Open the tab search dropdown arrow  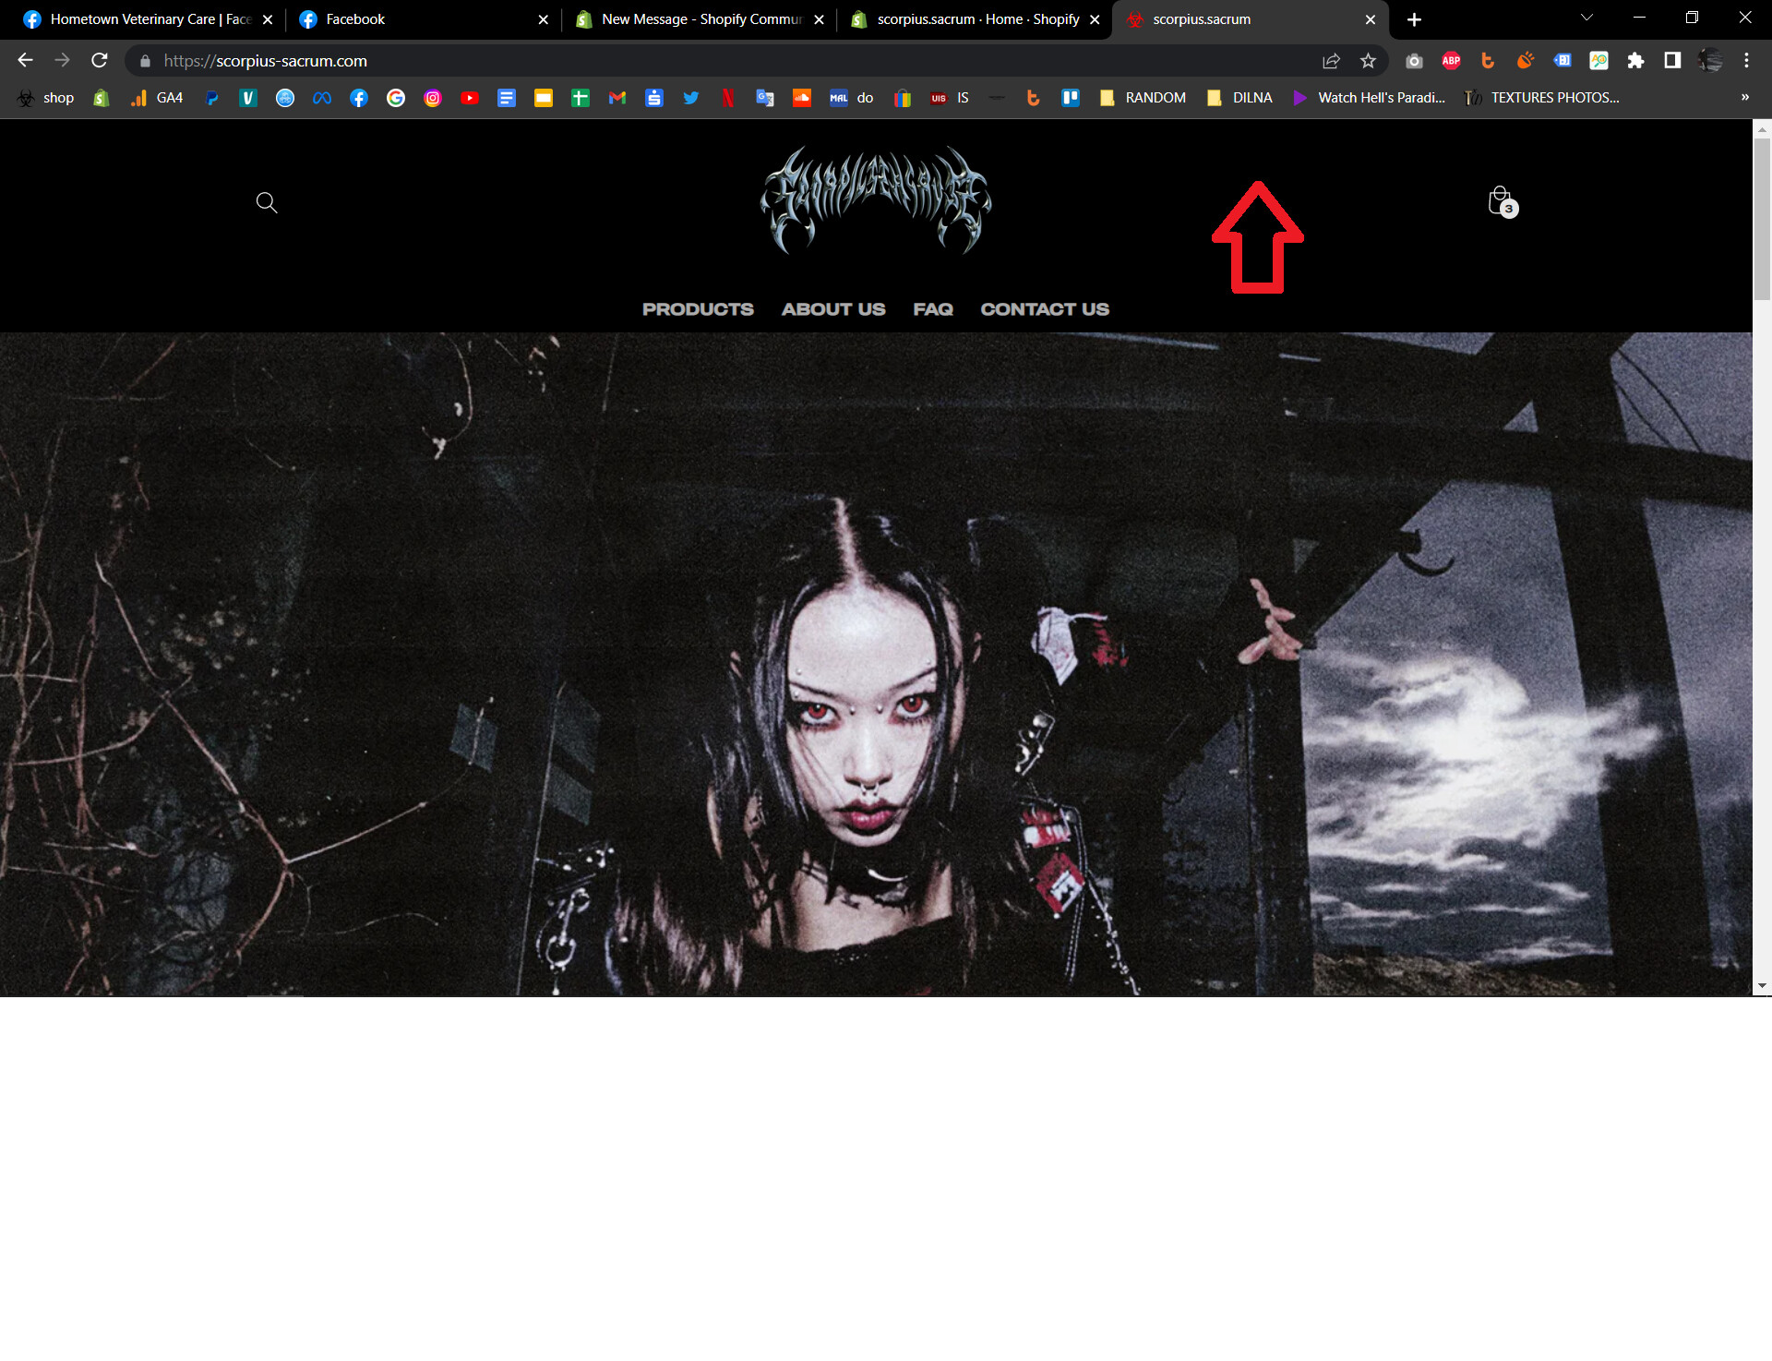1586,18
